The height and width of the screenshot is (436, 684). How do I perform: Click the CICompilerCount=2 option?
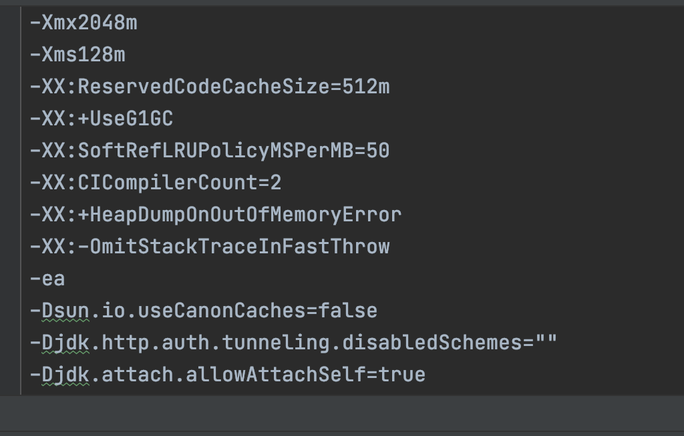(180, 183)
